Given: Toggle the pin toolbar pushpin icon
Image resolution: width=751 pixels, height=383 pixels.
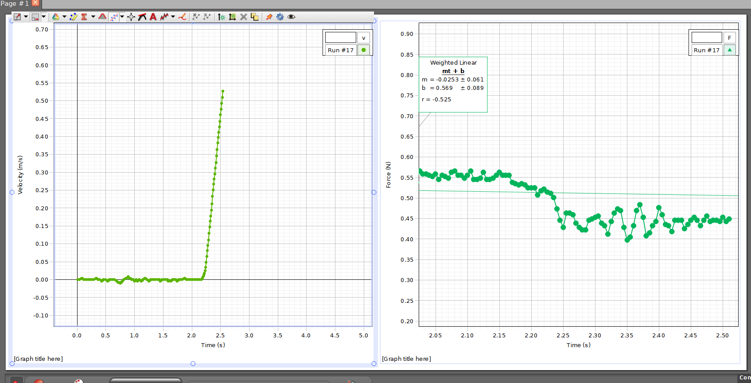Looking at the screenshot, I should 269,17.
